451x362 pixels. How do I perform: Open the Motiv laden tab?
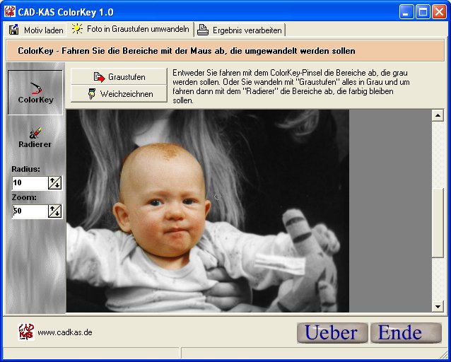pos(35,30)
